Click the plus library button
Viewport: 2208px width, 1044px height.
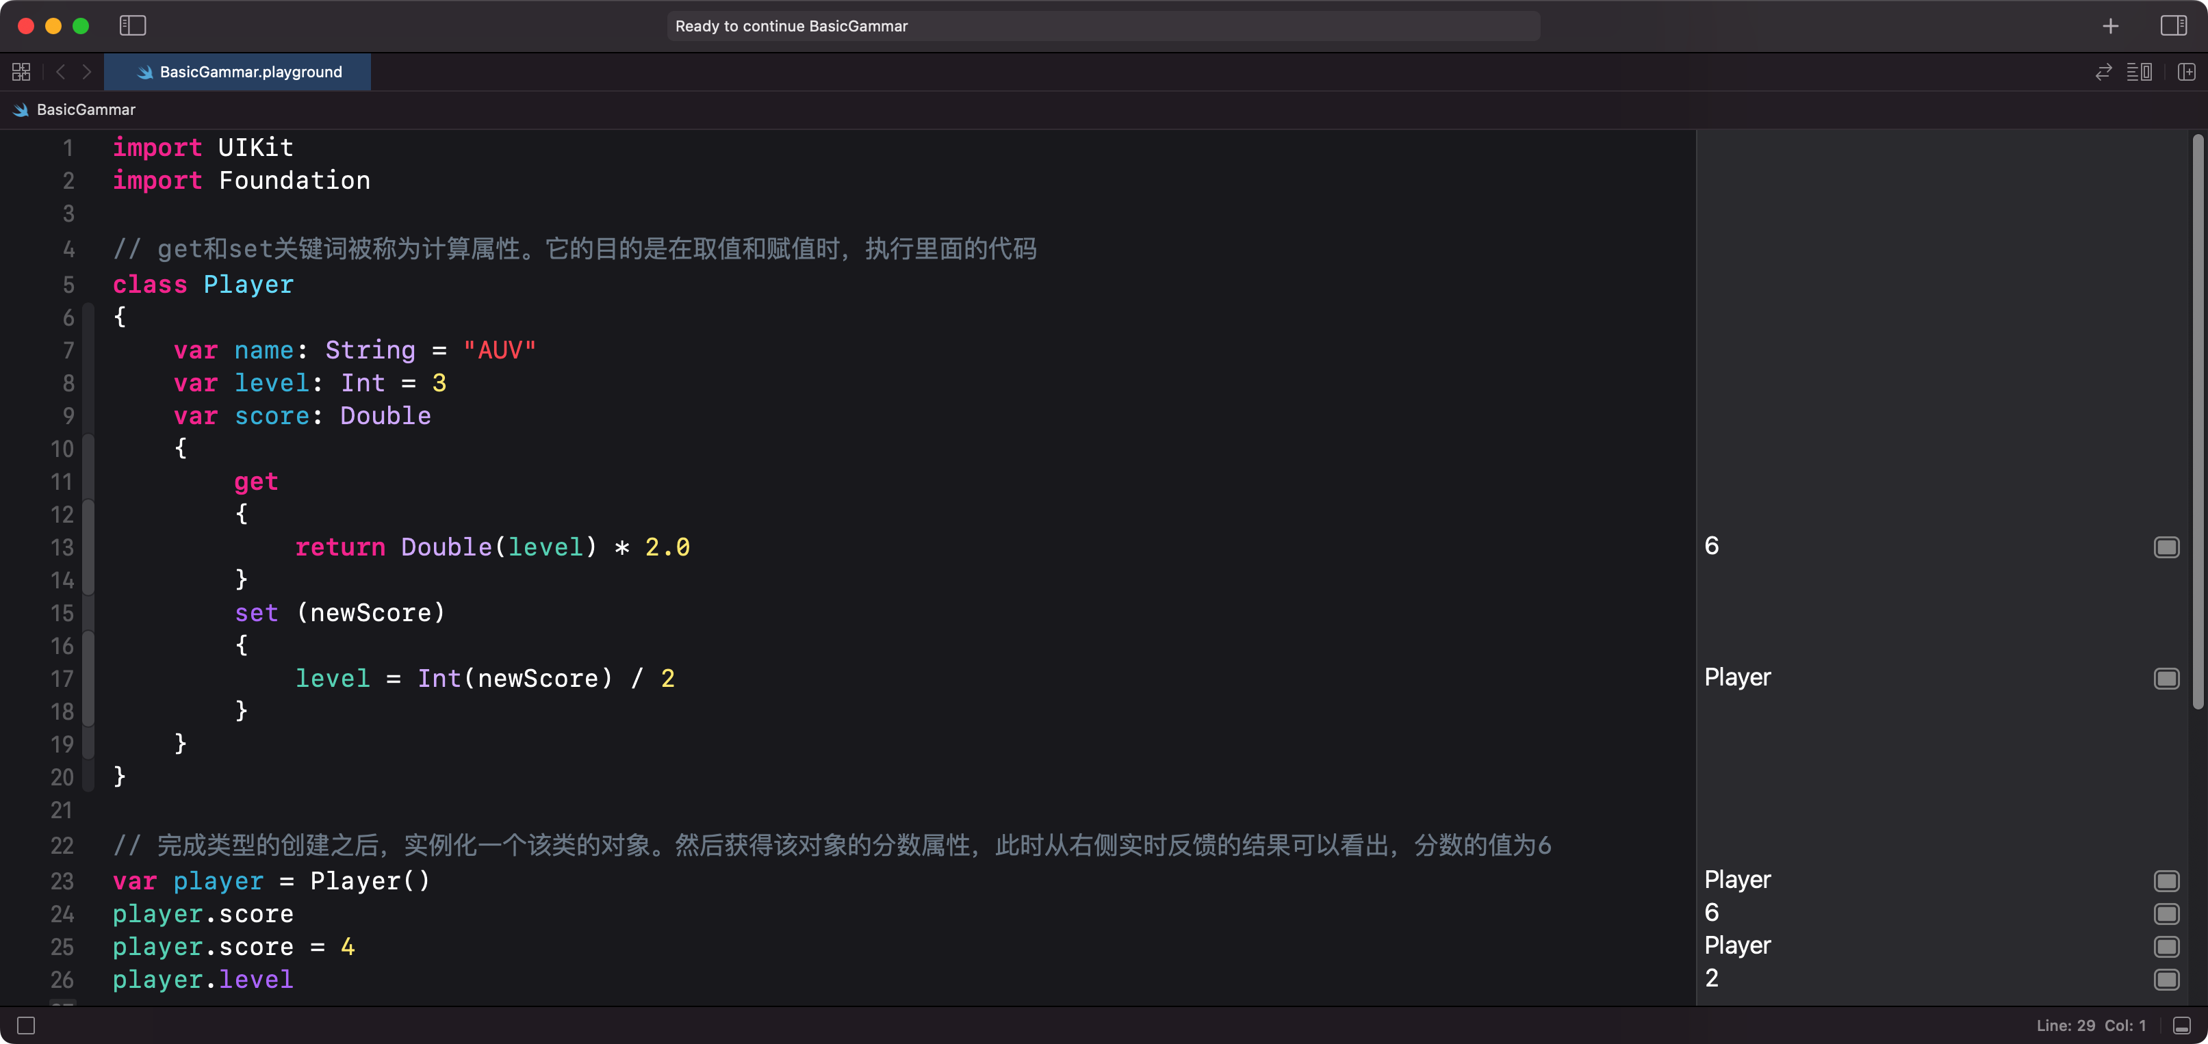click(2110, 26)
